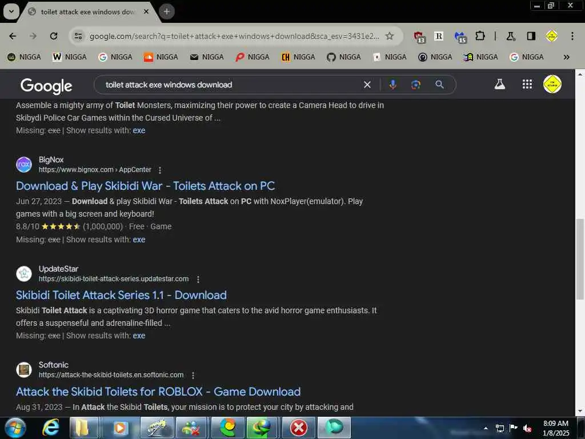Click the BigNox site favicon

(24, 164)
